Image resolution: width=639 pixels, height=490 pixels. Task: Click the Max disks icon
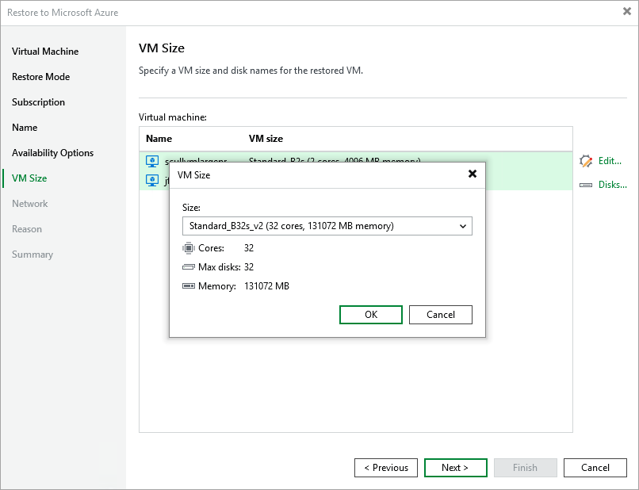click(x=188, y=267)
